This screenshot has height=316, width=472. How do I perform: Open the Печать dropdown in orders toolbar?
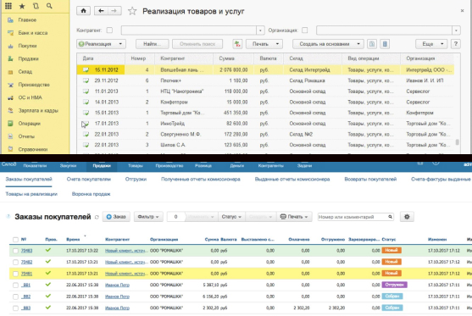tap(294, 217)
